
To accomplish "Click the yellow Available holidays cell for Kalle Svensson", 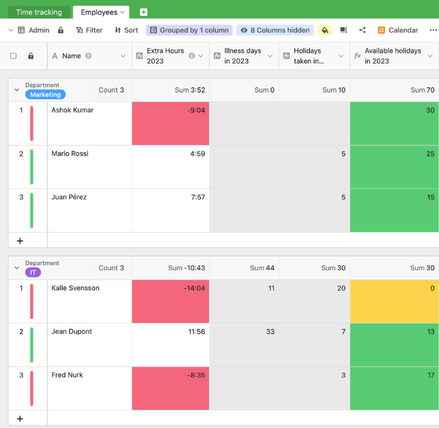I will (394, 302).
